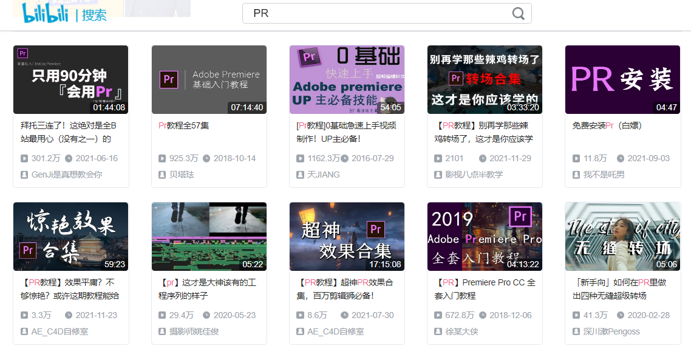Click play count icon beside 672.8万

[438, 315]
